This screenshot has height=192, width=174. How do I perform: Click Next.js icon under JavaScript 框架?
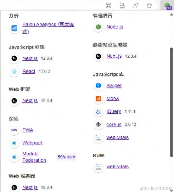click(x=14, y=58)
